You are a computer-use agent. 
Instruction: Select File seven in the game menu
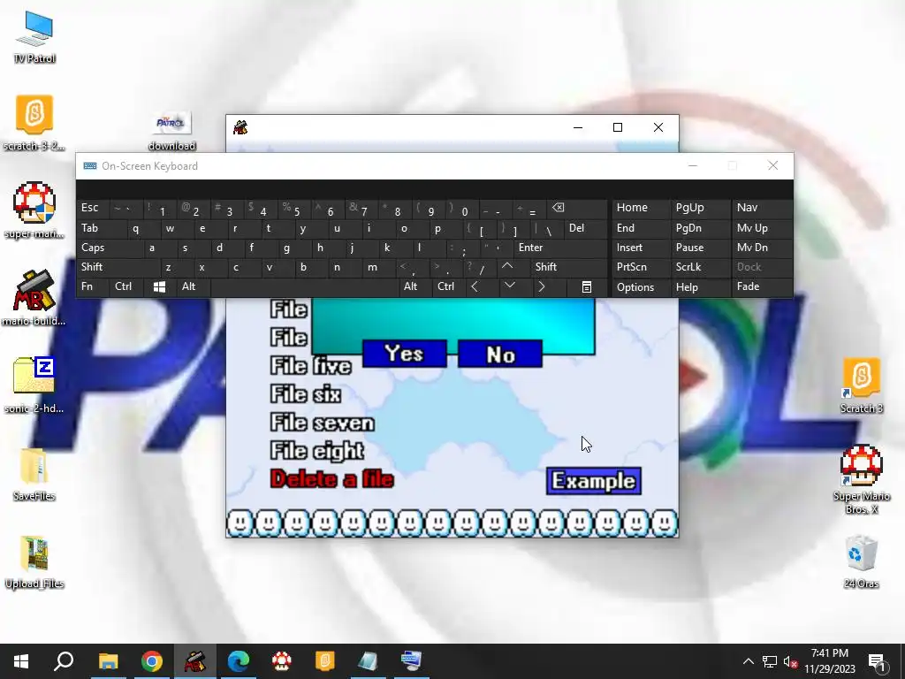(322, 423)
